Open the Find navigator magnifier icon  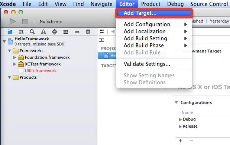pyautogui.click(x=32, y=32)
